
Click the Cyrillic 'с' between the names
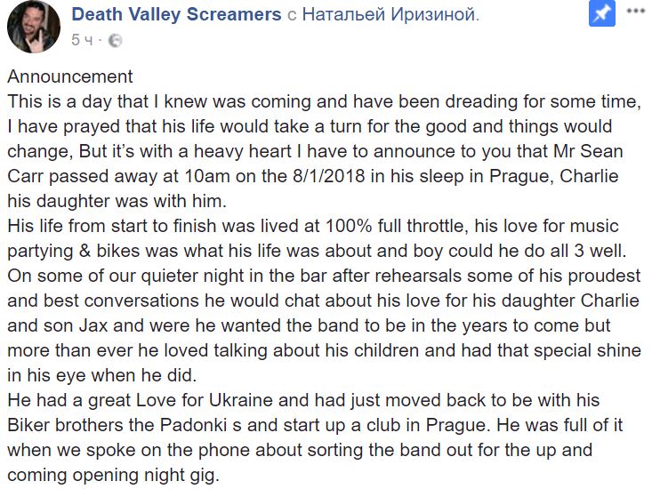tap(292, 16)
